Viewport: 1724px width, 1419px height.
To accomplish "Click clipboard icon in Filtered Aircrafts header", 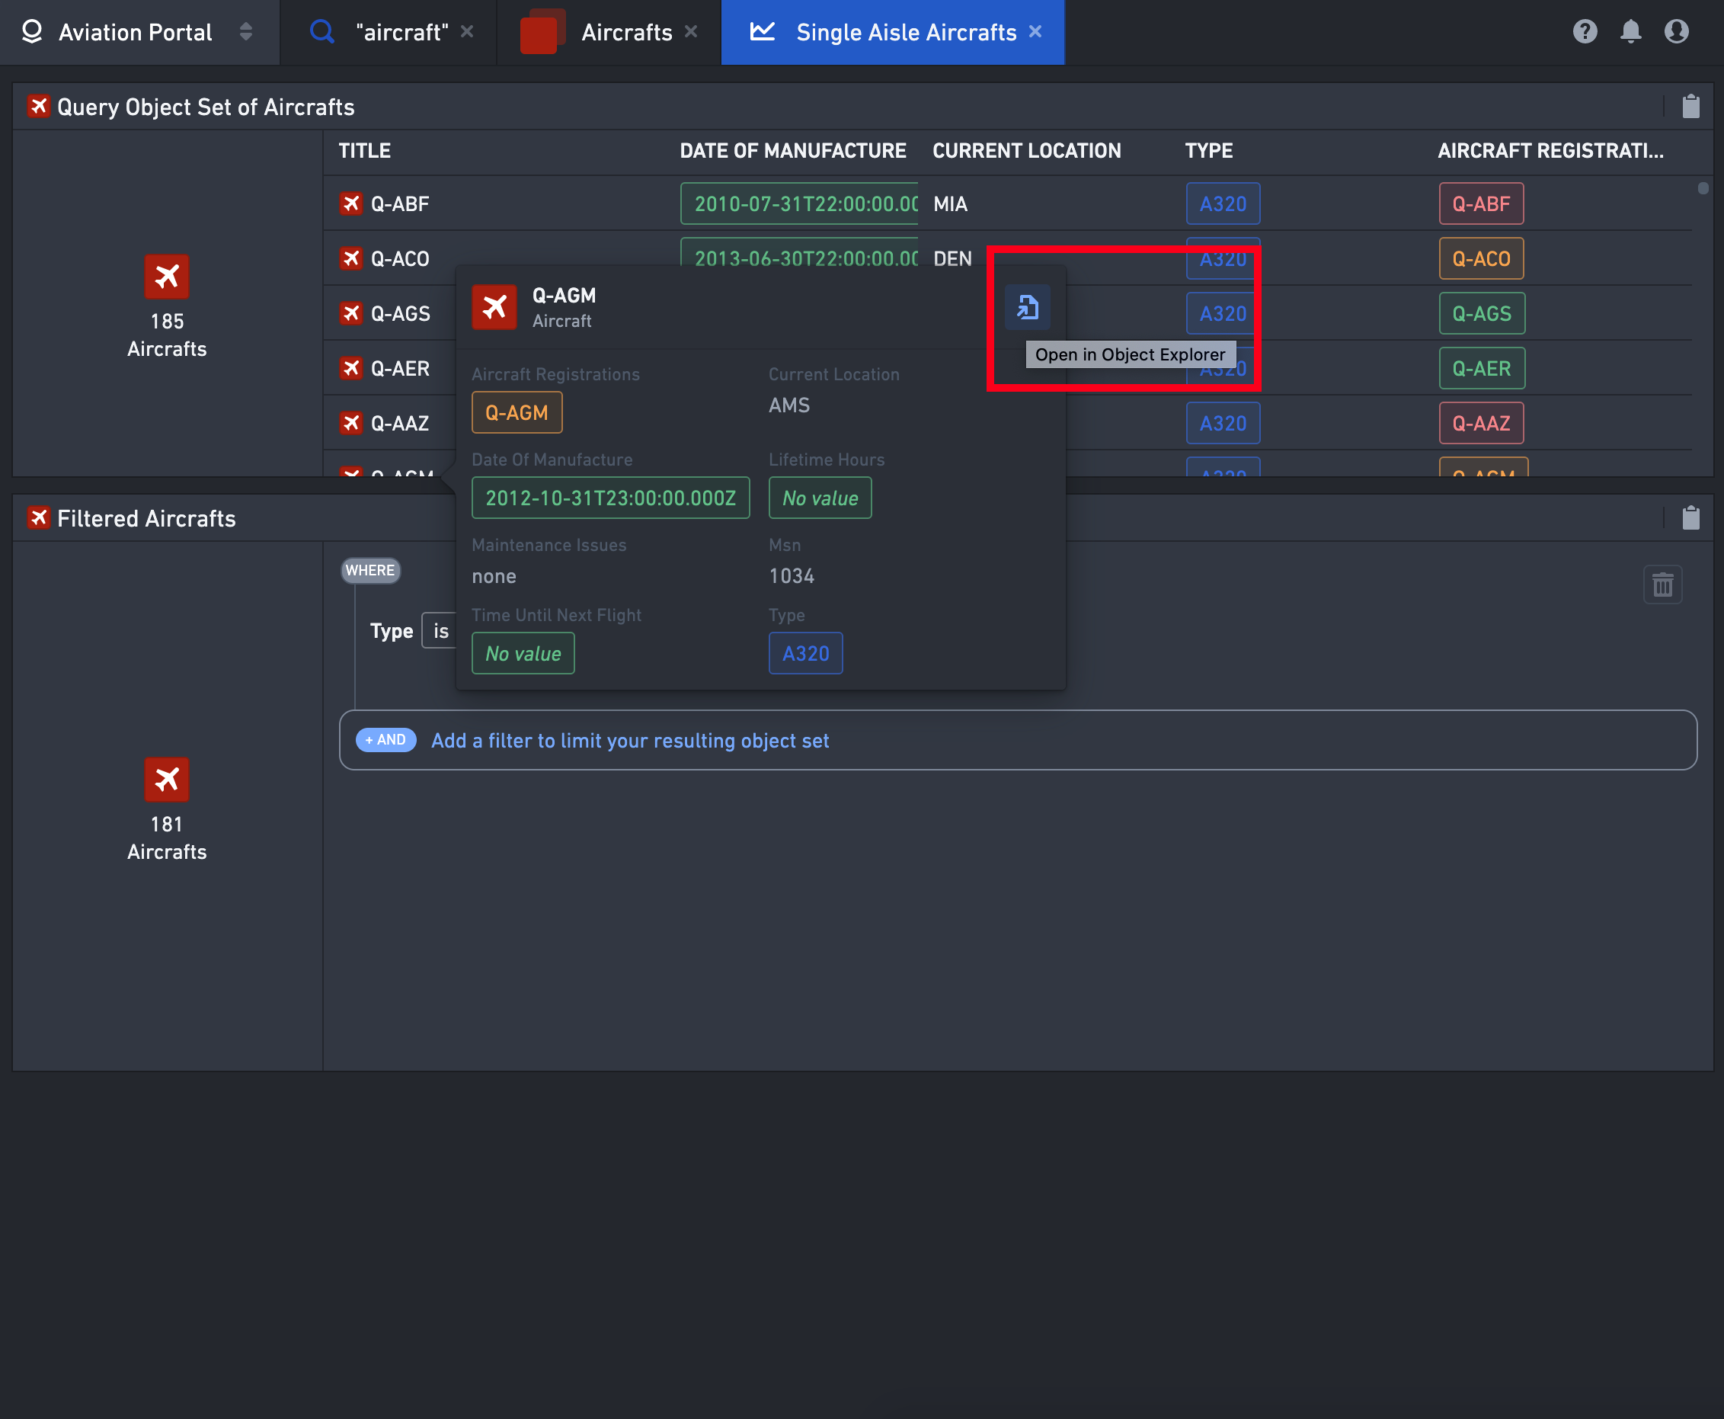I will [x=1691, y=517].
